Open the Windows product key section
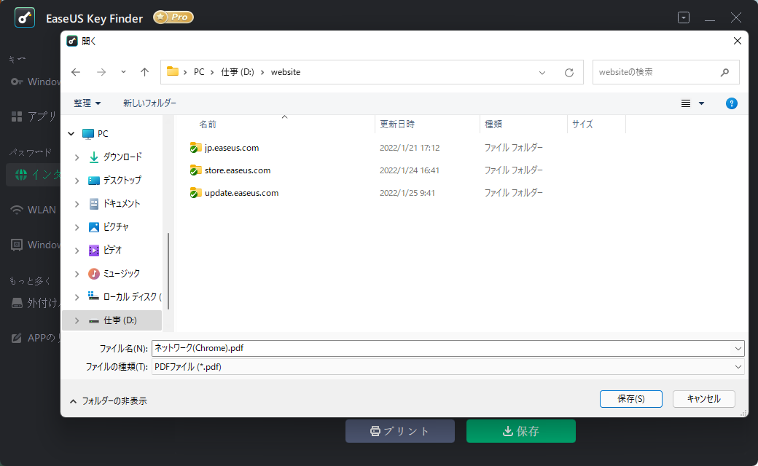 [34, 82]
